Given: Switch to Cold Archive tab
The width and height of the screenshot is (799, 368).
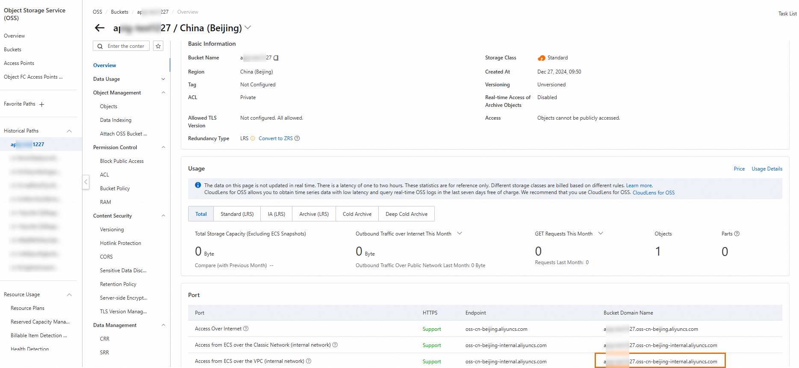Looking at the screenshot, I should coord(357,214).
